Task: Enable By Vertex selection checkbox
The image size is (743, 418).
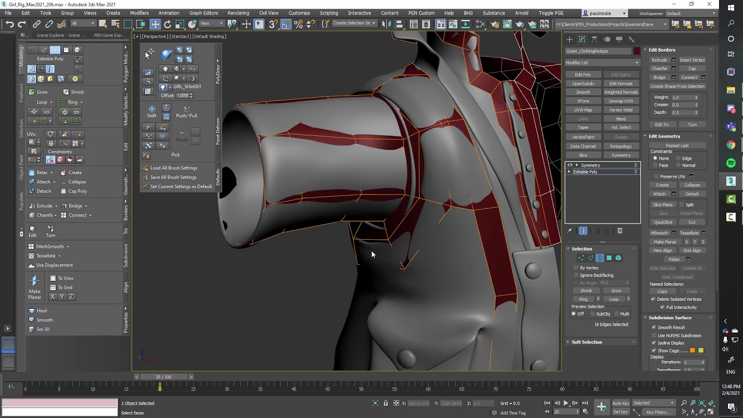Action: (x=576, y=268)
